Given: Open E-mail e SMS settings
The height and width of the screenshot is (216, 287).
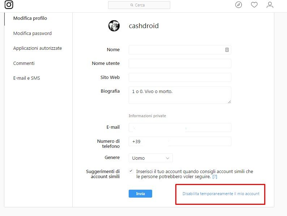Looking at the screenshot, I should coord(27,78).
